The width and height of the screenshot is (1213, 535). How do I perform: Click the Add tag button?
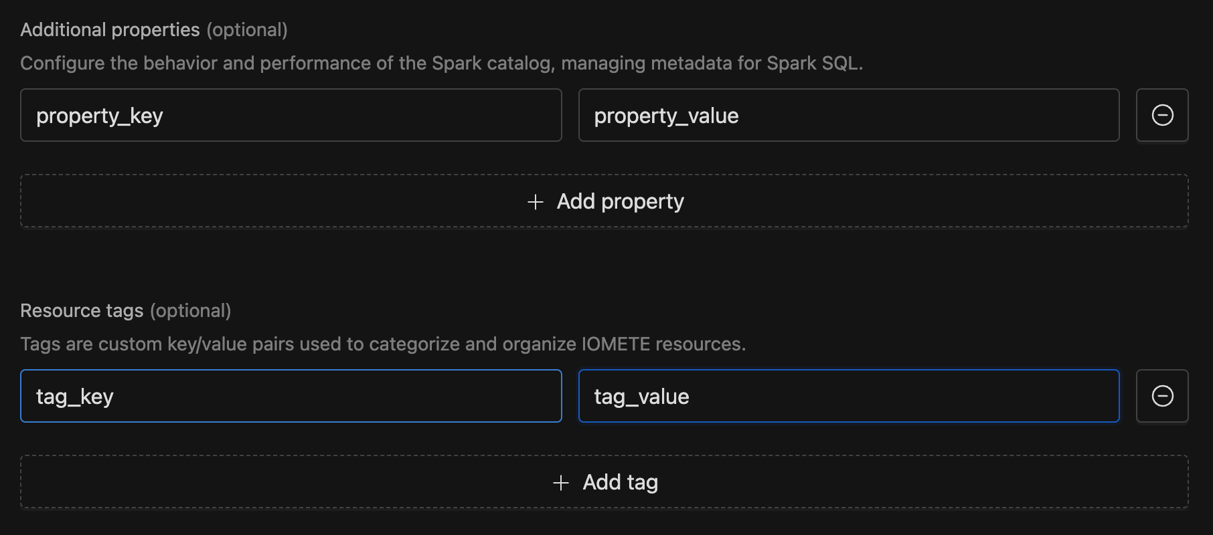coord(604,482)
